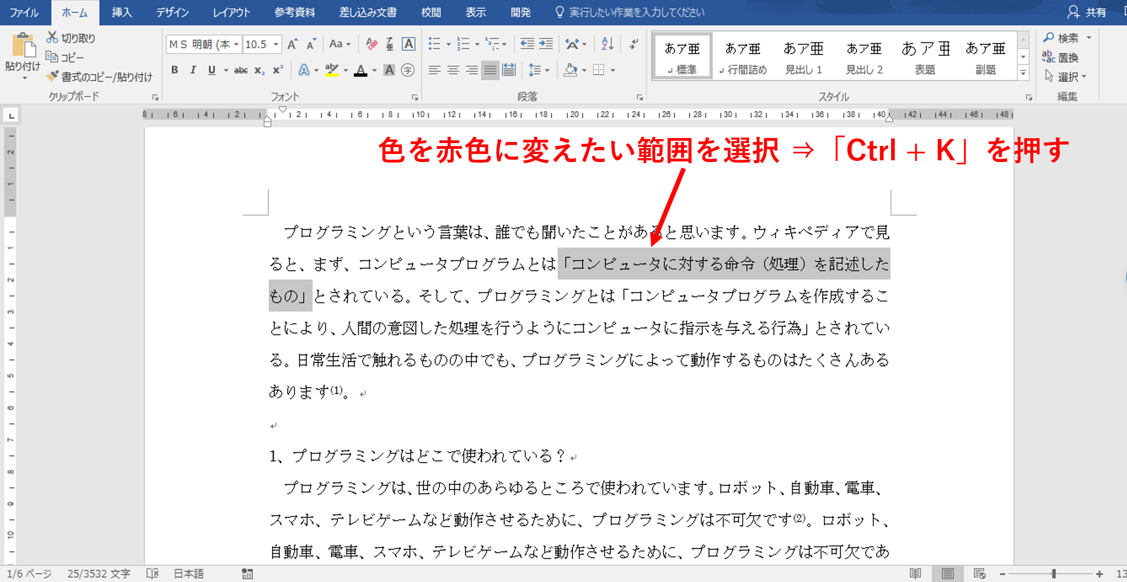The width and height of the screenshot is (1127, 582).
Task: Click the enclose characters (circled) icon
Action: (408, 70)
